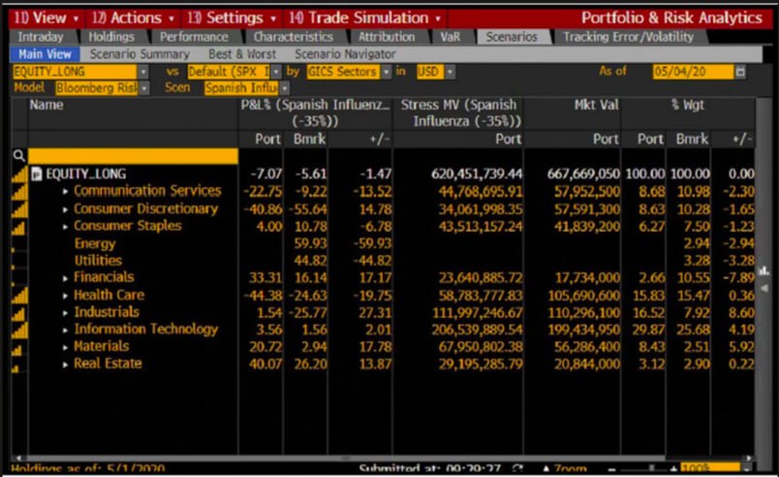Click the right scroll arrow
The image size is (779, 477).
(x=749, y=458)
